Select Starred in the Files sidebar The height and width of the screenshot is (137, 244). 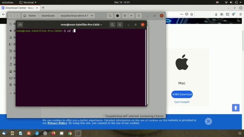[x=12, y=30]
